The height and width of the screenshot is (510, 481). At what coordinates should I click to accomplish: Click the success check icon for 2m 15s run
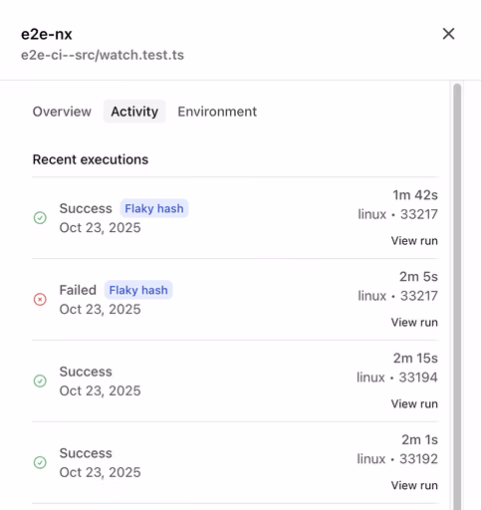point(40,381)
